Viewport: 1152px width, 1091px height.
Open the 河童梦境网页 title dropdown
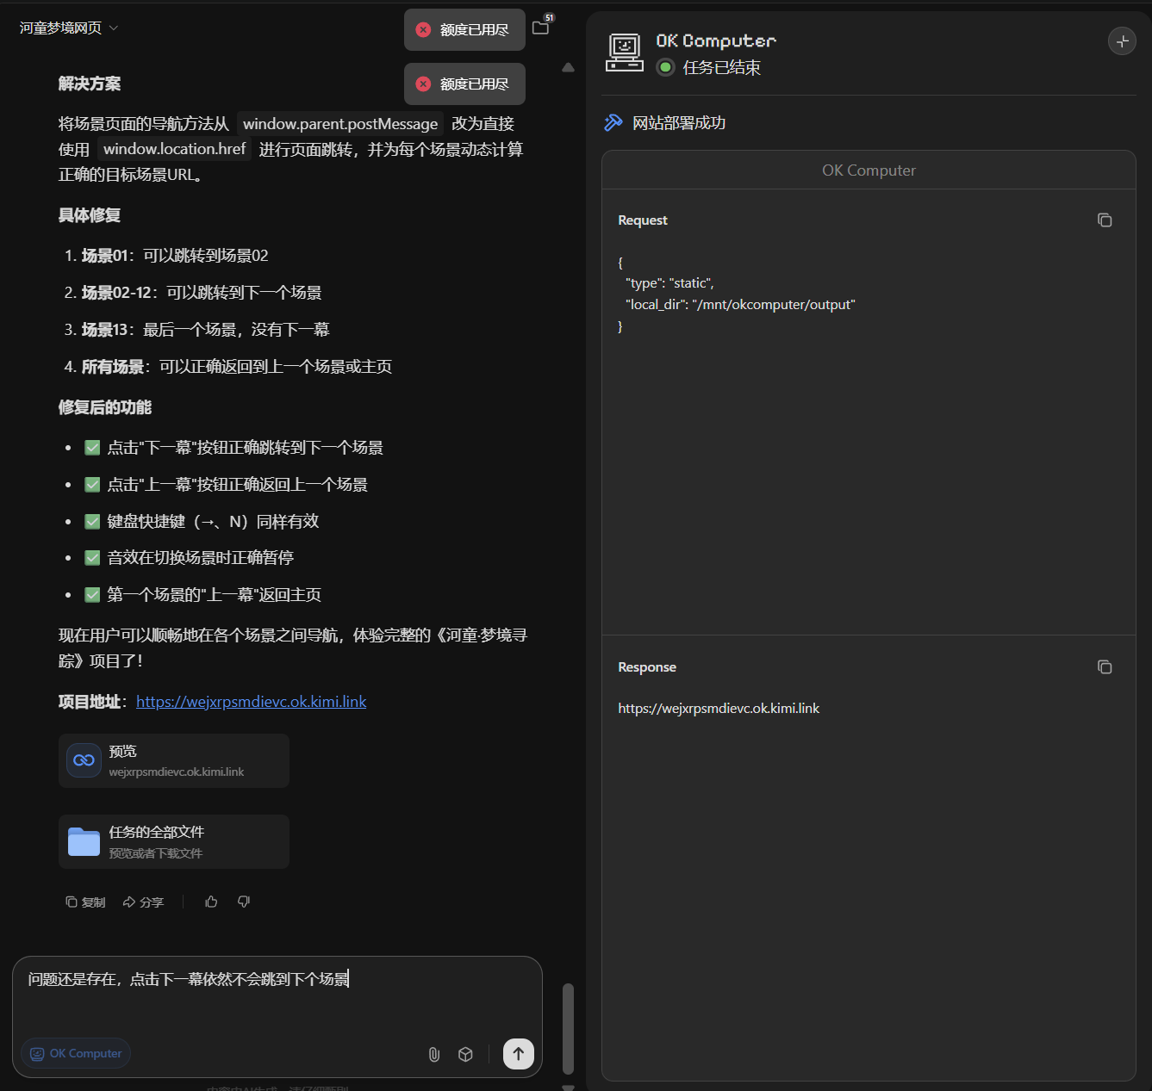point(69,28)
